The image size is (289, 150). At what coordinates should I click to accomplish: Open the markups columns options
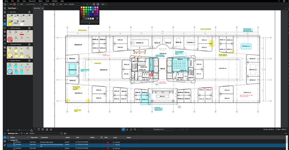pyautogui.click(x=65, y=133)
